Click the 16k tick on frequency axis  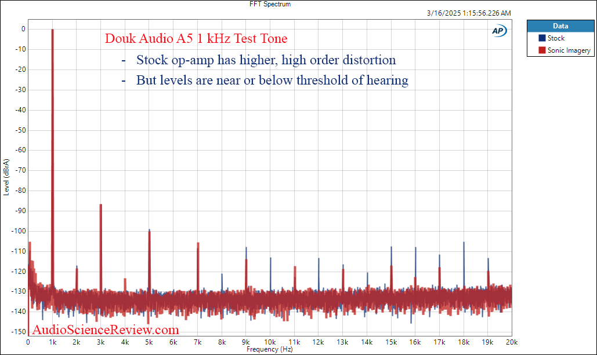(x=415, y=342)
